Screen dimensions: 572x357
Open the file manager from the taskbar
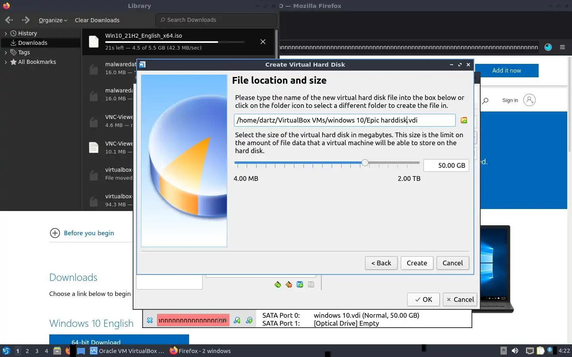pyautogui.click(x=57, y=351)
